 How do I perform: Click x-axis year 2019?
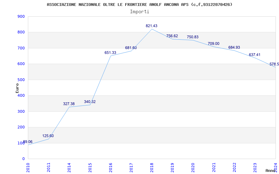click(173, 167)
